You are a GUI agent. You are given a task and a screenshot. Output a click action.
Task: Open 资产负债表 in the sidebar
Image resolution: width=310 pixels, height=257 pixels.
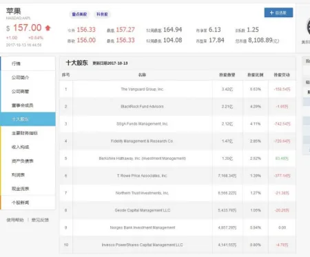[28, 161]
